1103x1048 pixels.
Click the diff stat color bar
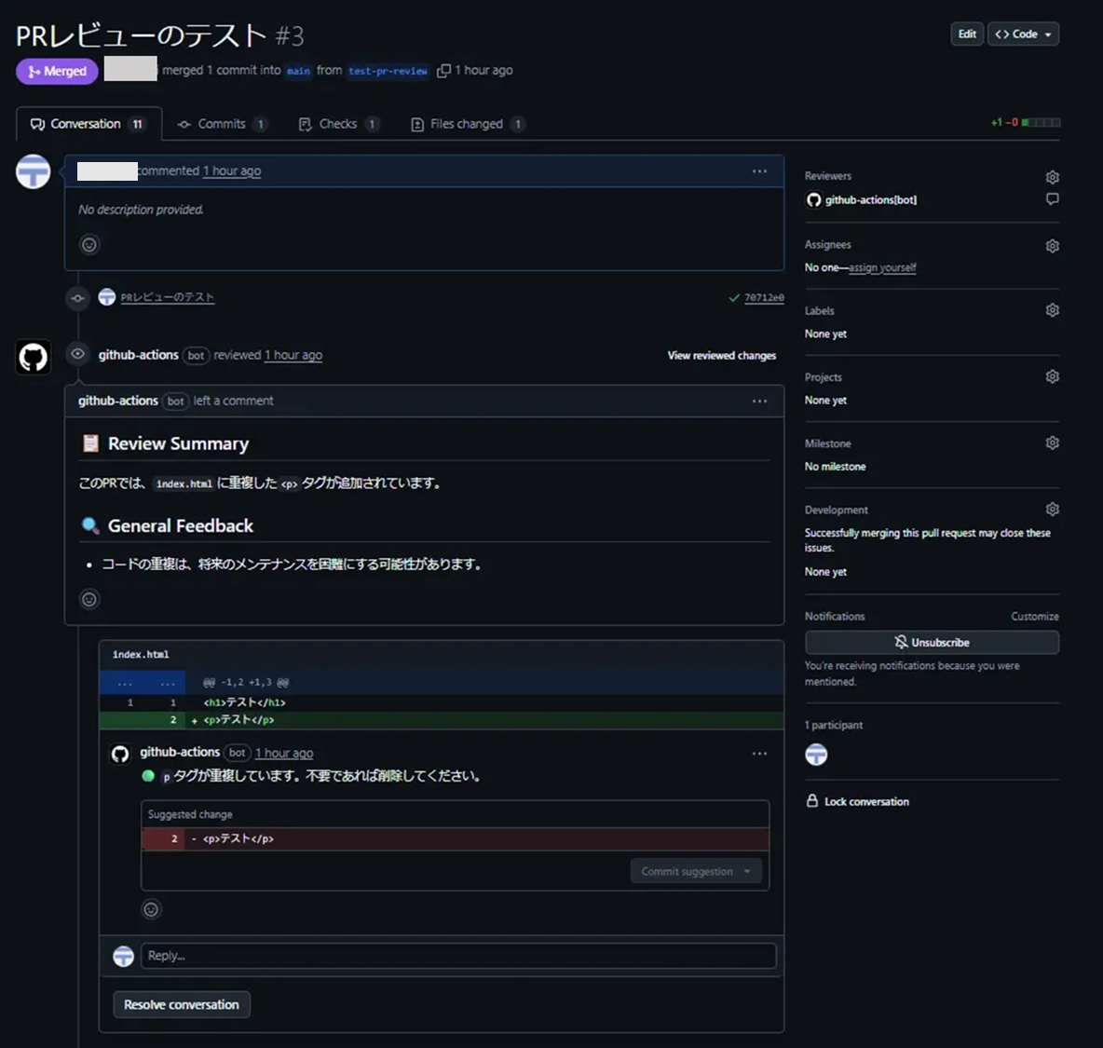[x=1041, y=123]
